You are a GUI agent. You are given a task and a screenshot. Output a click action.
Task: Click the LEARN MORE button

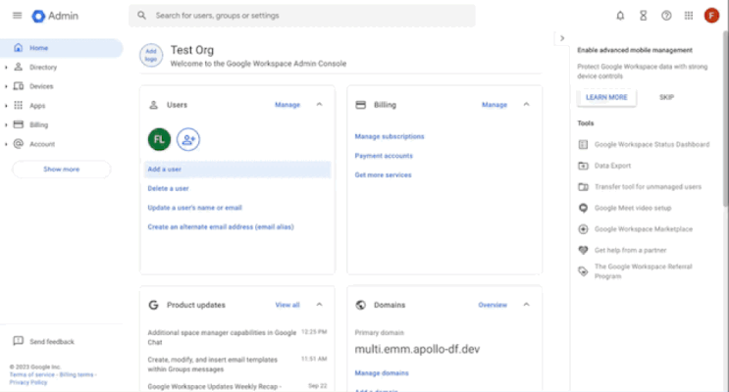tap(606, 97)
